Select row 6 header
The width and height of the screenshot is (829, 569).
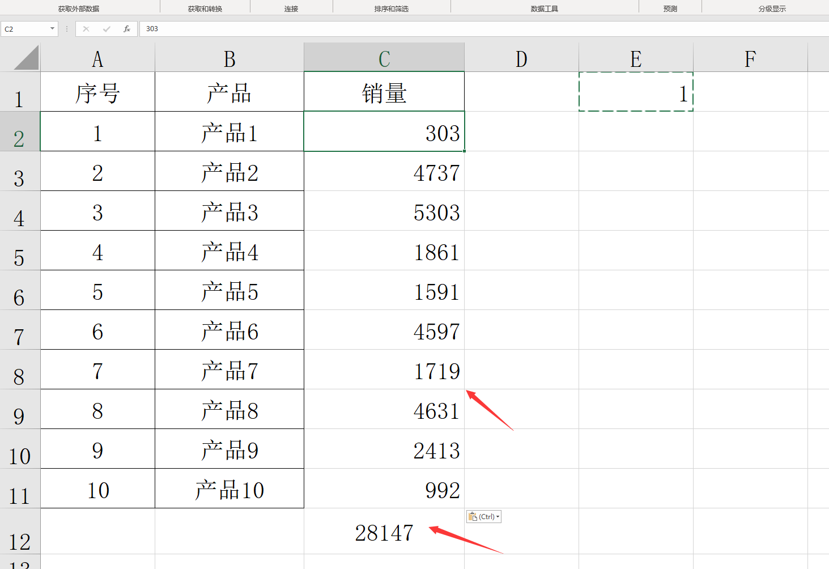click(x=20, y=290)
